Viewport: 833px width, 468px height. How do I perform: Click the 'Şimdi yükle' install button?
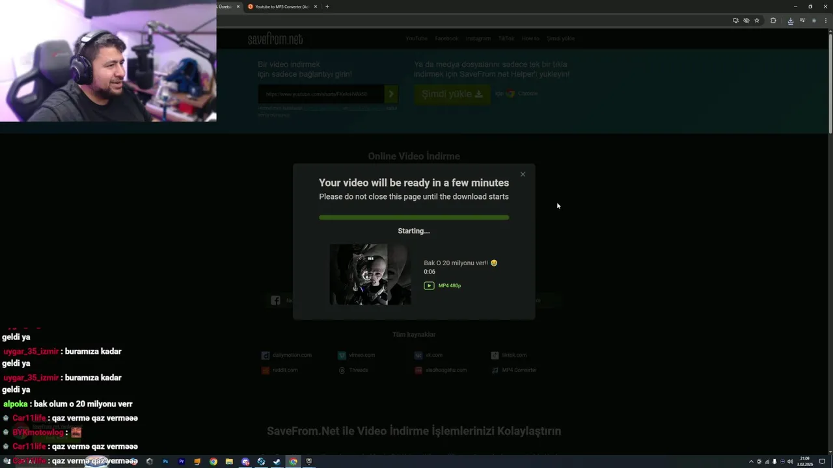(452, 94)
